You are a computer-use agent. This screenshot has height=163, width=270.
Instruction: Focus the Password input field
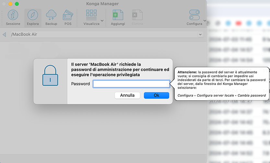coord(131,84)
